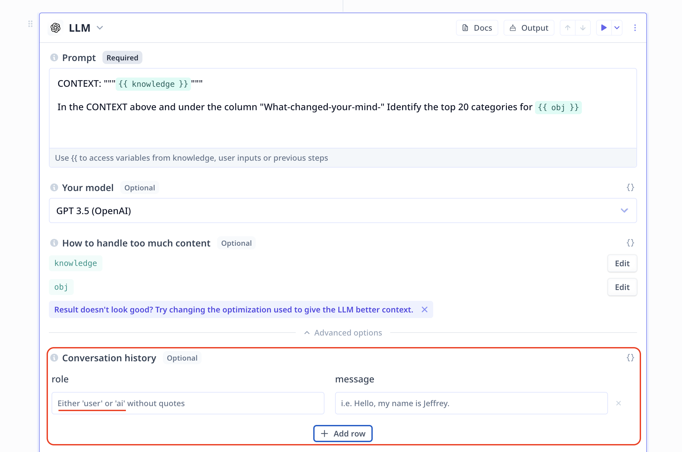Image resolution: width=682 pixels, height=452 pixels.
Task: Dismiss the optimization tip banner
Action: 425,309
